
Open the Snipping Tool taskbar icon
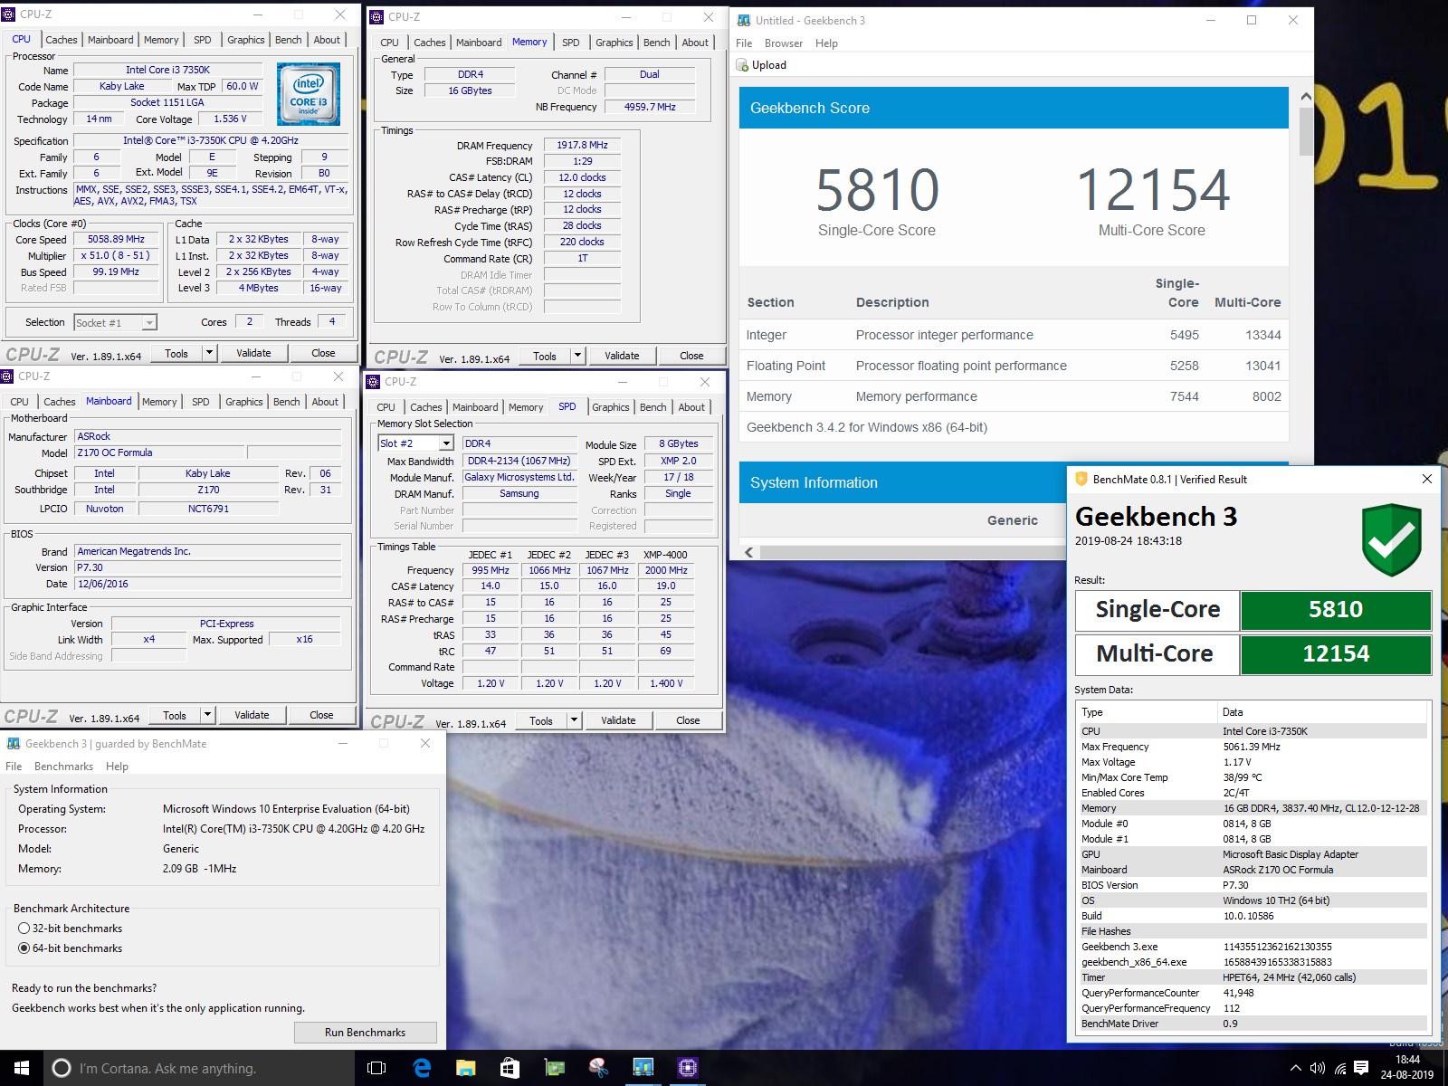coord(598,1068)
